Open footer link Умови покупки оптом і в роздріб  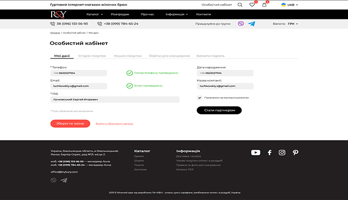(x=199, y=160)
